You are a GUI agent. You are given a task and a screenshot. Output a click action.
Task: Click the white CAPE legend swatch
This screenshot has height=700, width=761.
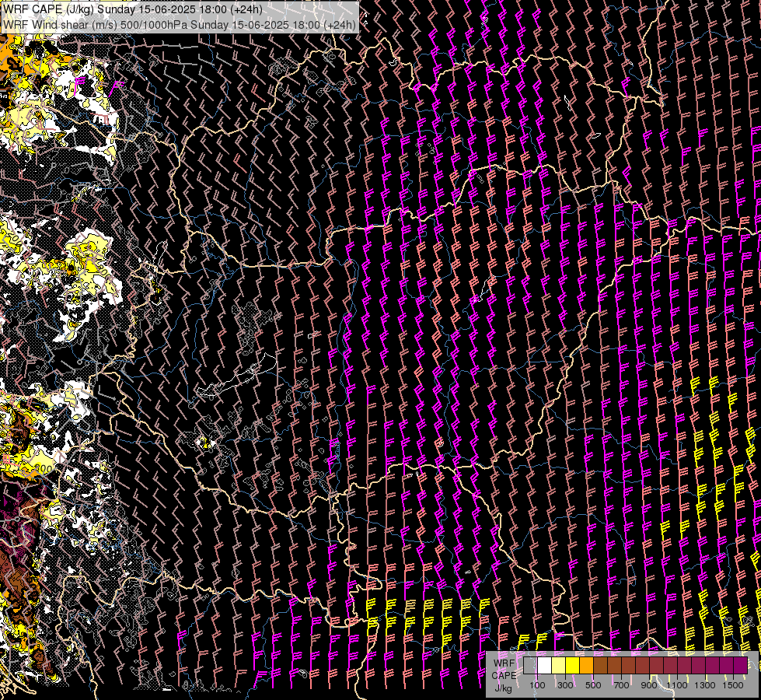tap(545, 666)
